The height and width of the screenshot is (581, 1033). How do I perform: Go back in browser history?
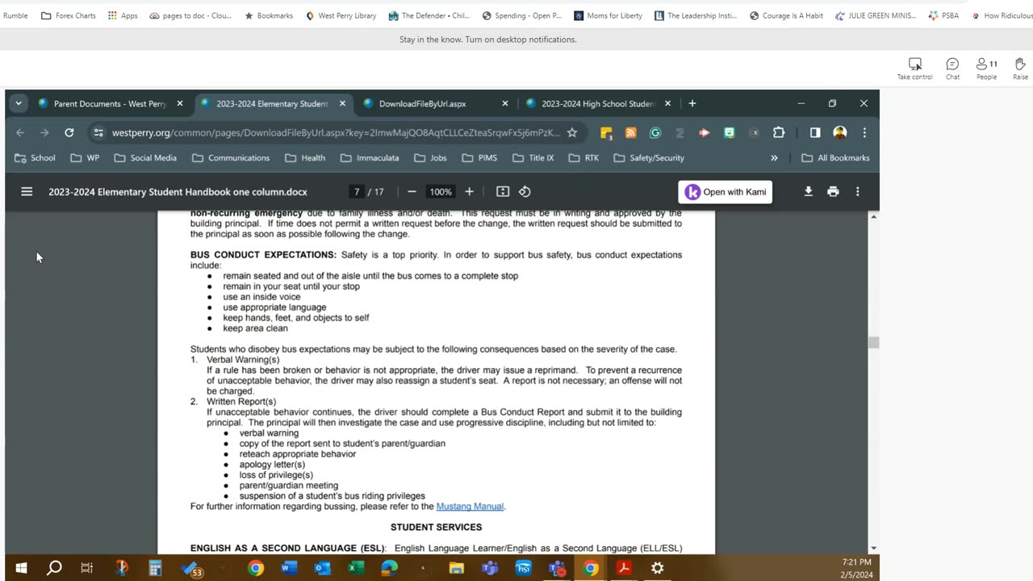tap(21, 132)
